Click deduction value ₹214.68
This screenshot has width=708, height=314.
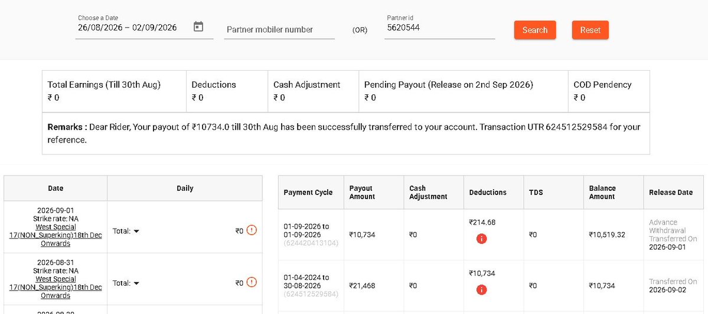(x=482, y=222)
